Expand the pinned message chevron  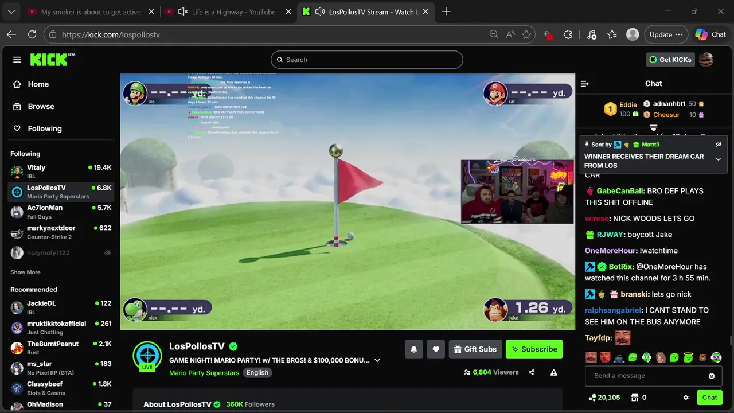[x=719, y=159]
